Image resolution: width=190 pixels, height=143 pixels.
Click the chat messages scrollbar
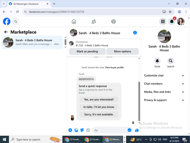point(139,101)
